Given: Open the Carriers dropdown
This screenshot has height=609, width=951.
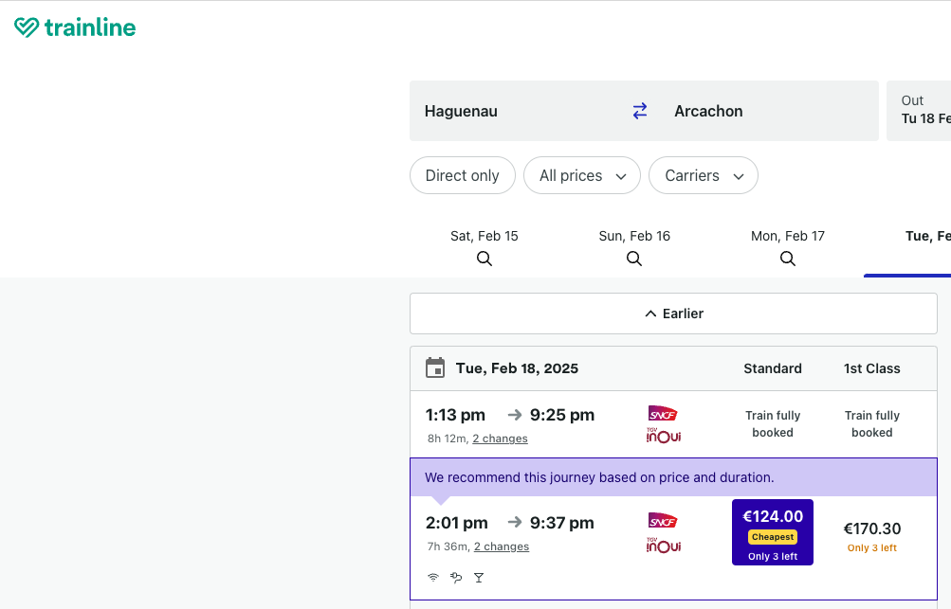Looking at the screenshot, I should tap(703, 175).
